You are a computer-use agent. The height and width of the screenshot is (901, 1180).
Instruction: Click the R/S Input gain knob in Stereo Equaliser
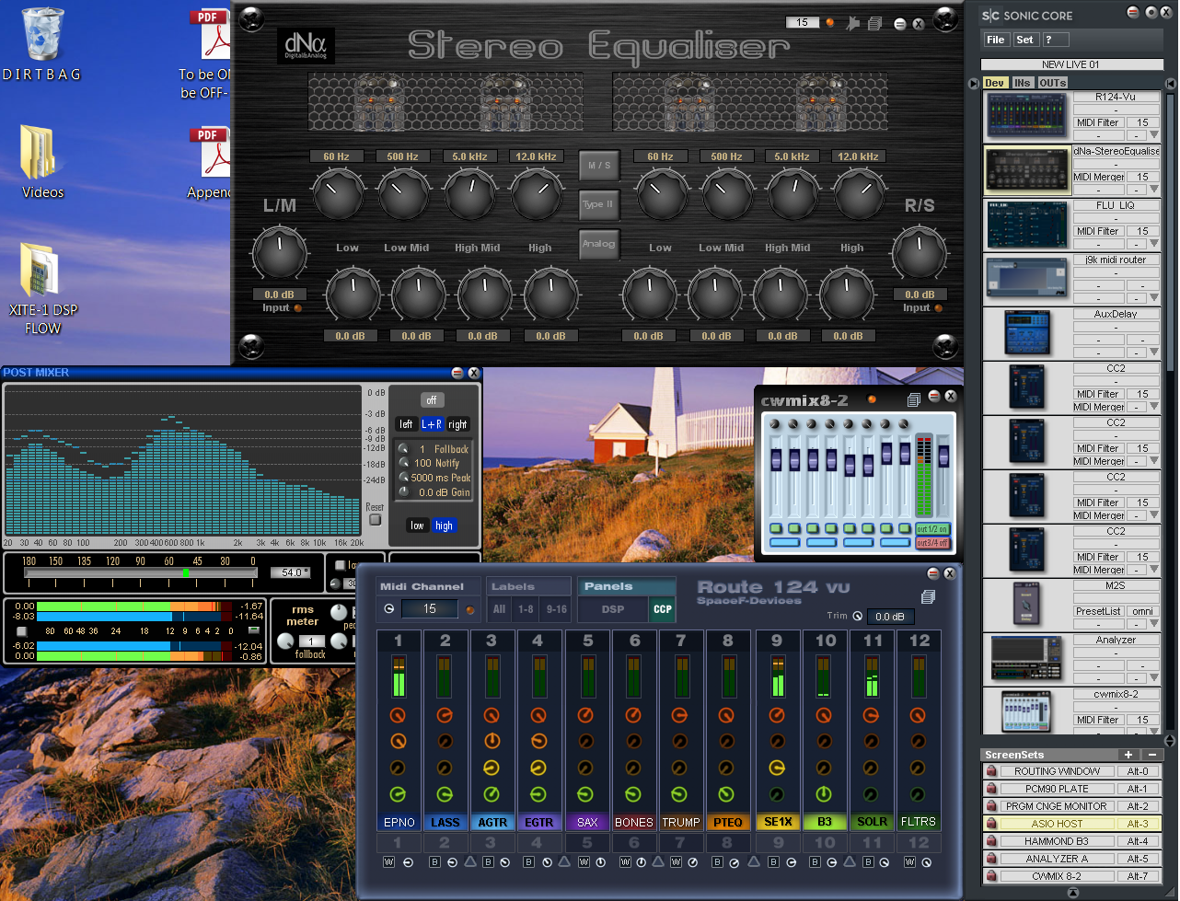coord(919,254)
